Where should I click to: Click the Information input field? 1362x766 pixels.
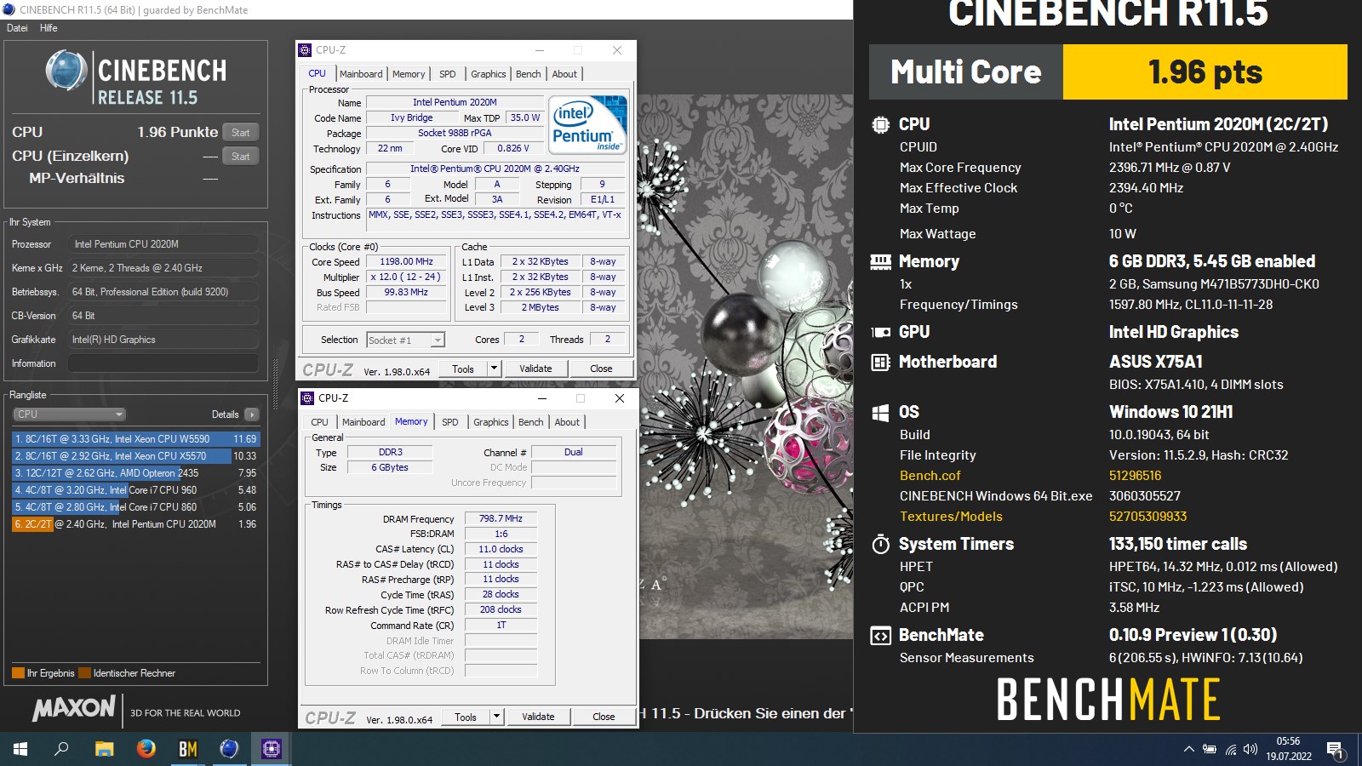pos(163,363)
